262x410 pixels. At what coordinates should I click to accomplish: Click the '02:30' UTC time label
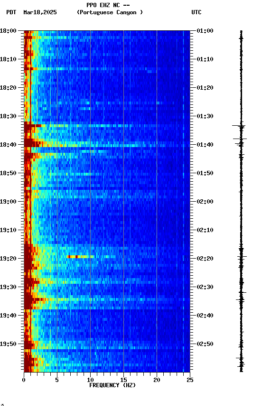pos(205,287)
